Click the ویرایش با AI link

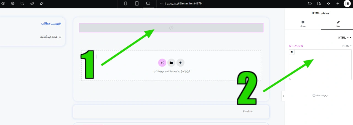click(296, 46)
